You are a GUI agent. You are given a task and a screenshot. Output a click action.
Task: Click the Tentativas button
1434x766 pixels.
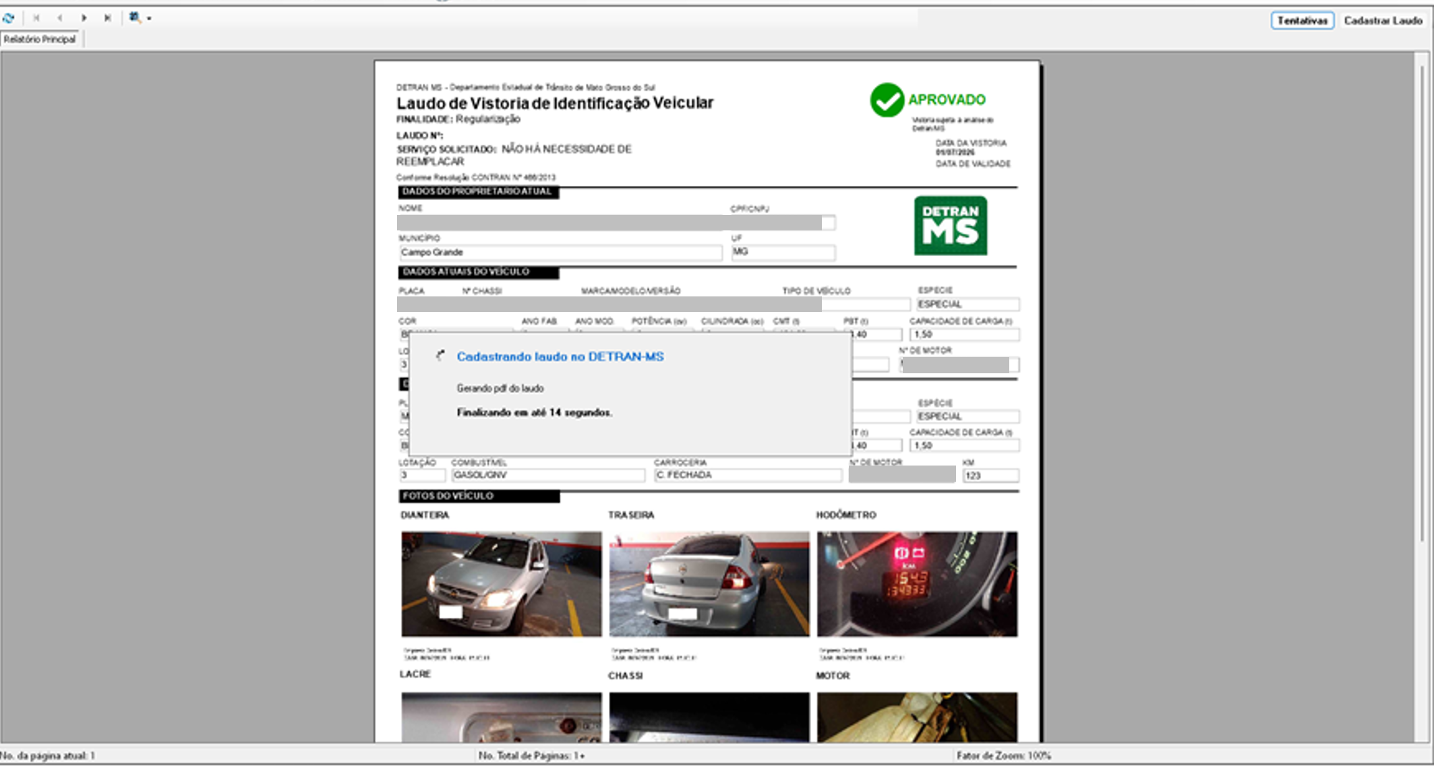pos(1302,20)
